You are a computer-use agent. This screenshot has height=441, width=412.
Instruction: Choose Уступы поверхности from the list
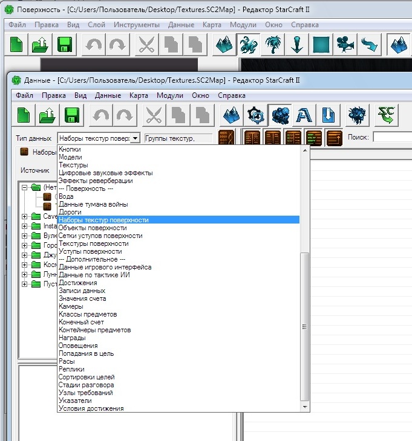tap(178, 251)
